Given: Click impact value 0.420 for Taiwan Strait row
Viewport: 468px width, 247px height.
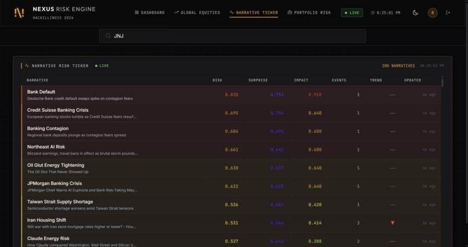Looking at the screenshot, I should [x=315, y=205].
